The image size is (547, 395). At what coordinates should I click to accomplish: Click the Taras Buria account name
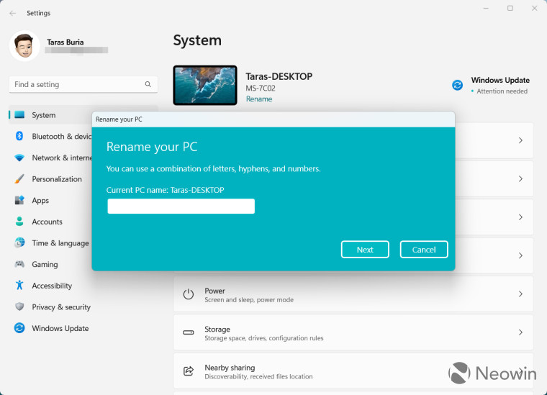[x=65, y=42]
